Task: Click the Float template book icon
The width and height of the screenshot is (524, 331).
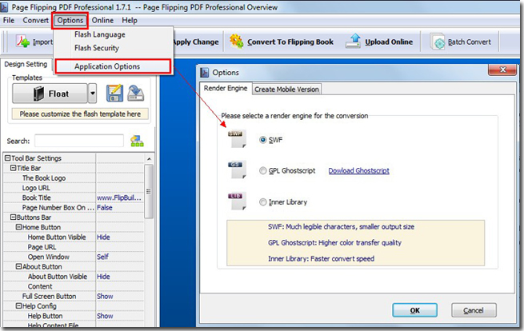Action: point(38,94)
